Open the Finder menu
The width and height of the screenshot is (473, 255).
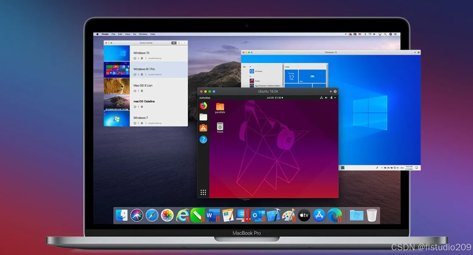pos(105,34)
